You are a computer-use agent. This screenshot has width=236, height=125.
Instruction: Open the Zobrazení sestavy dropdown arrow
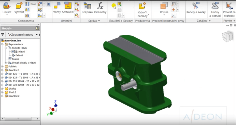(37, 35)
